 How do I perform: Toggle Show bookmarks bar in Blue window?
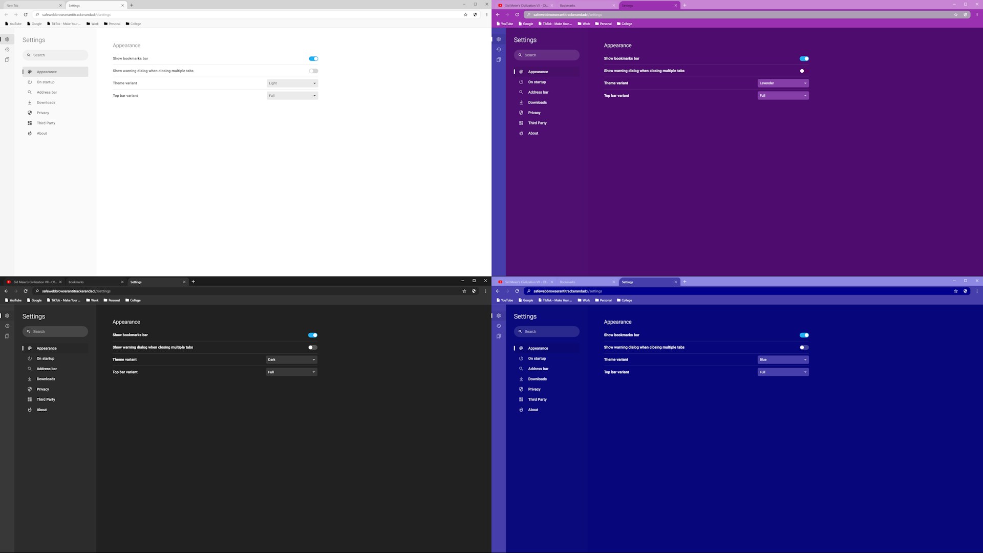click(x=804, y=335)
